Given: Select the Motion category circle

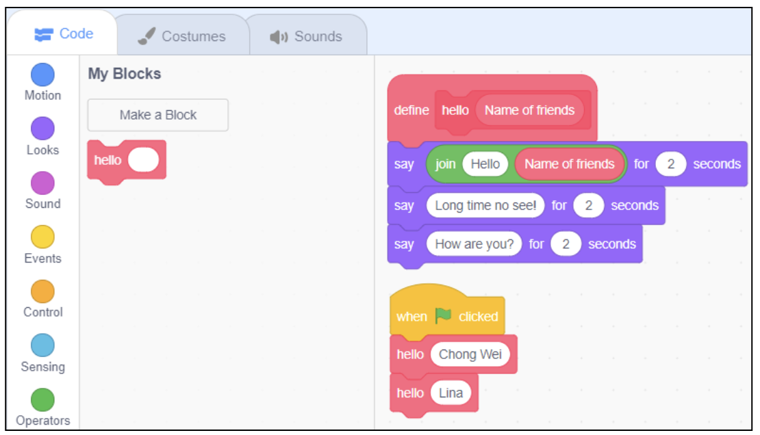Looking at the screenshot, I should pos(42,75).
